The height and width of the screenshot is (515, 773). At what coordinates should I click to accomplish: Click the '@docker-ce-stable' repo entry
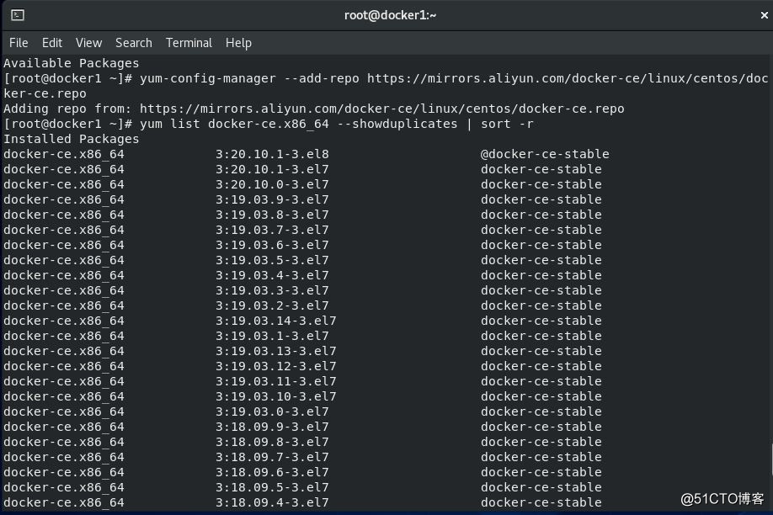click(x=546, y=154)
